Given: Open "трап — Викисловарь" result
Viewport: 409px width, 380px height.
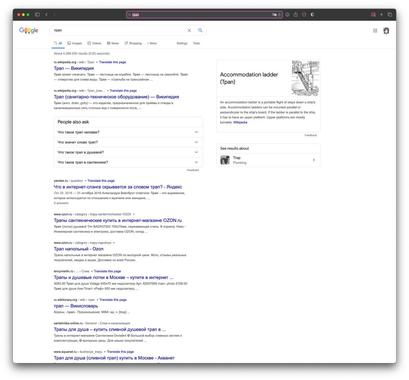Looking at the screenshot, I should pyautogui.click(x=76, y=306).
